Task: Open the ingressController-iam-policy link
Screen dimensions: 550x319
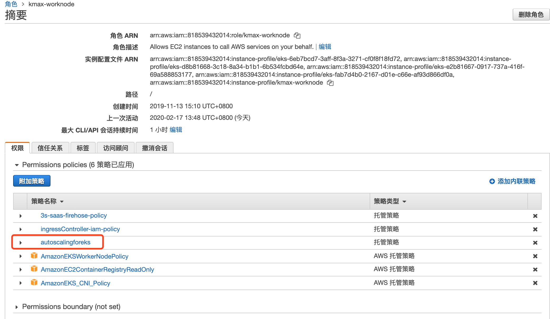Action: pyautogui.click(x=80, y=229)
